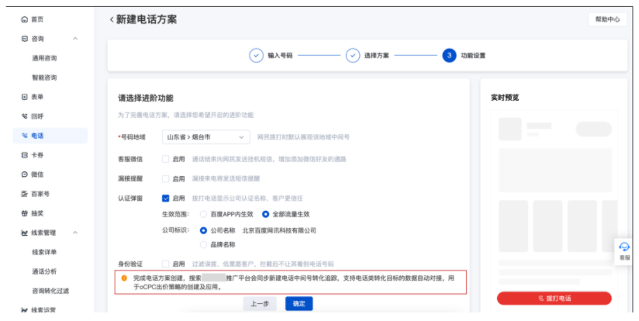Click the orange info icon in notice
This screenshot has height=321, width=639.
tap(124, 278)
